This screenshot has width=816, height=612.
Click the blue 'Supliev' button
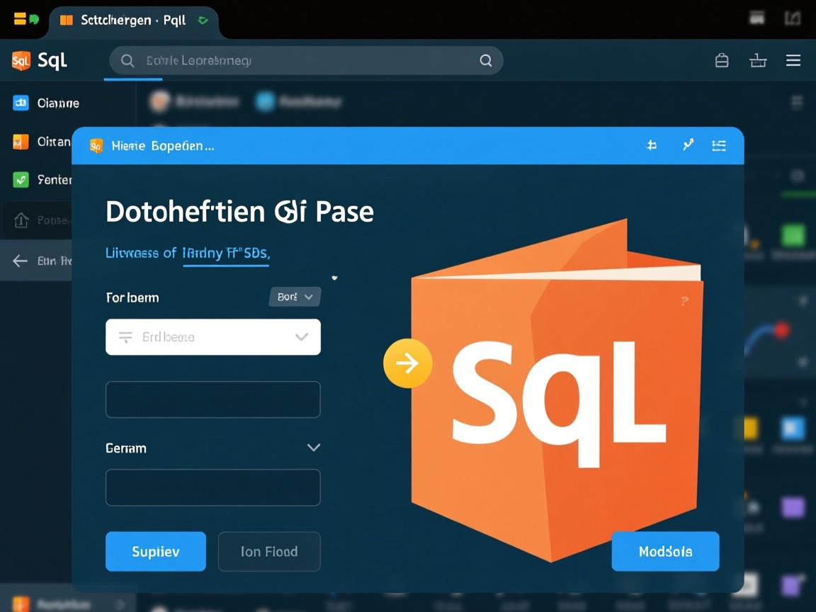pyautogui.click(x=155, y=551)
